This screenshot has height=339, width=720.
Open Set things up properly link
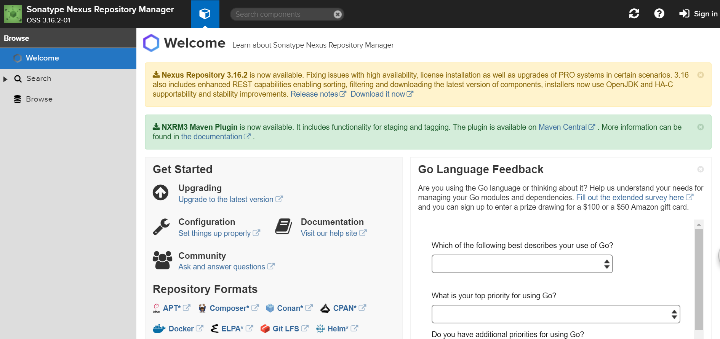214,233
